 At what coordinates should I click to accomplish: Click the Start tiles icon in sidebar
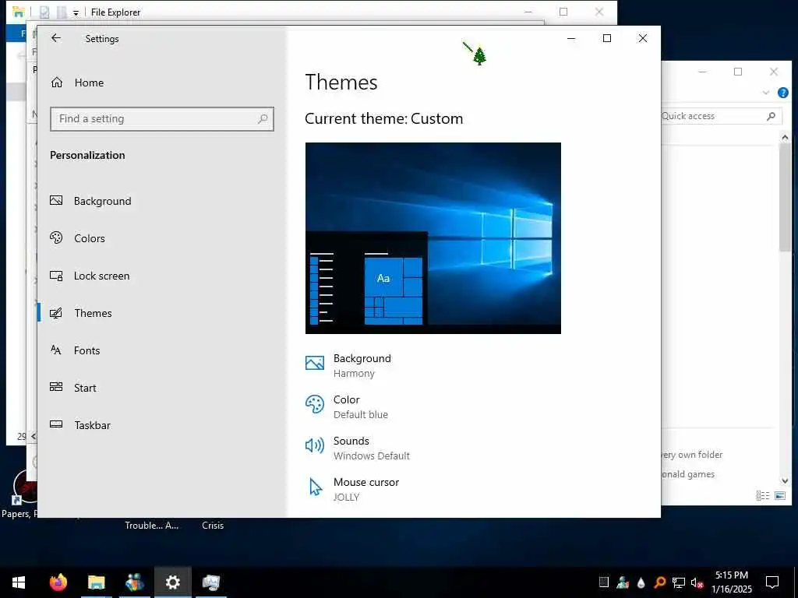pos(56,387)
